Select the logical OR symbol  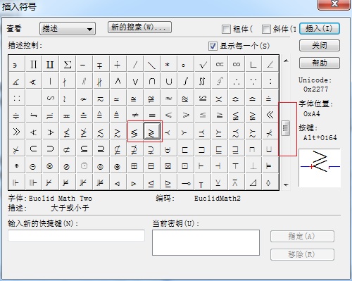point(135,81)
